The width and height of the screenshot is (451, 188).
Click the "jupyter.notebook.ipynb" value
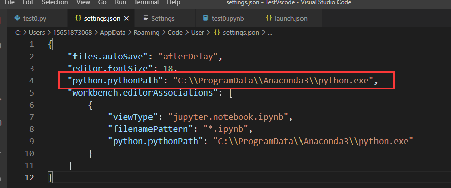pyautogui.click(x=229, y=117)
